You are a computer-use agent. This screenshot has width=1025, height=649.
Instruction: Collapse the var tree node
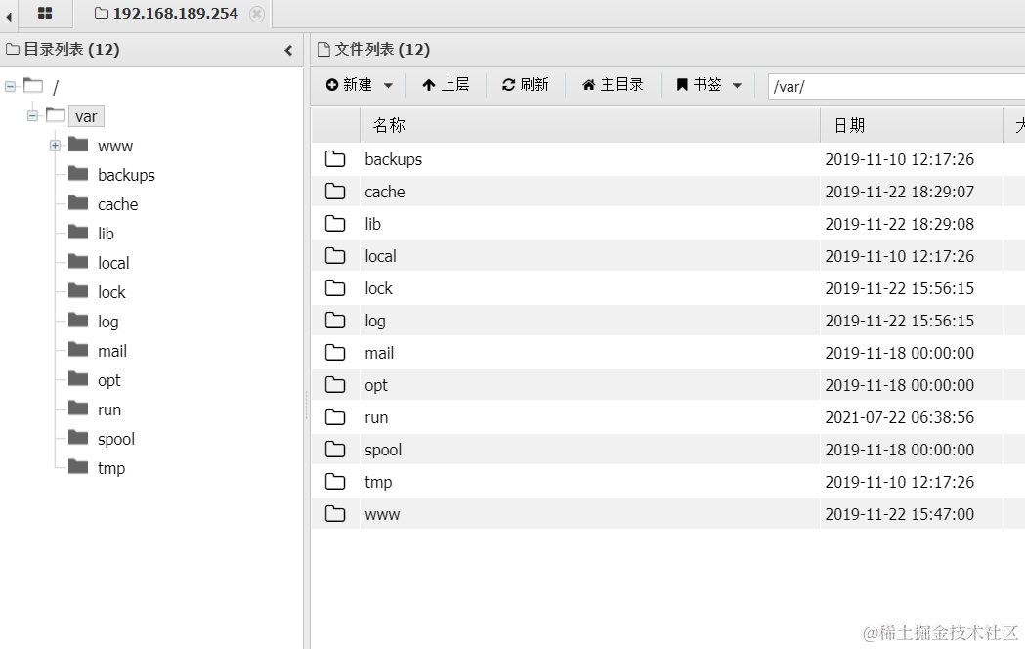point(32,115)
